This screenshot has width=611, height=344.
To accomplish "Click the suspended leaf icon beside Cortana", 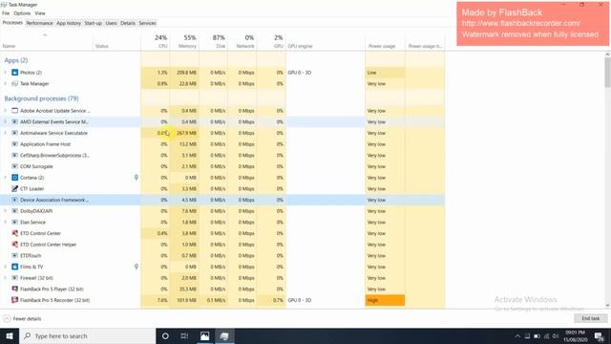I will pyautogui.click(x=137, y=178).
